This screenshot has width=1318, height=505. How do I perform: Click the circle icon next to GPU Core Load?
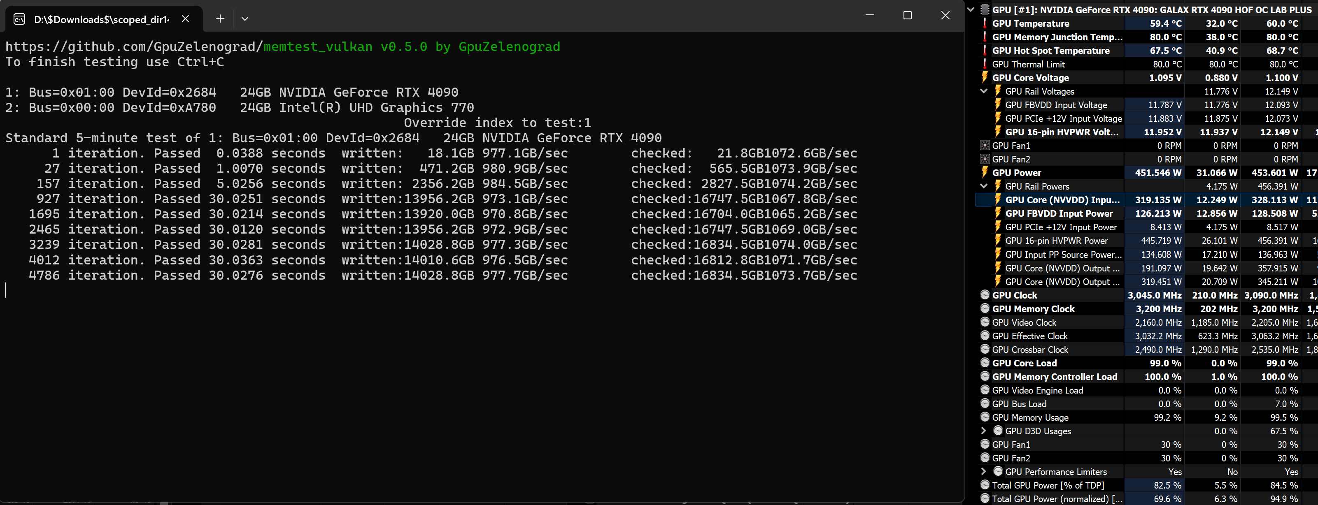point(985,362)
